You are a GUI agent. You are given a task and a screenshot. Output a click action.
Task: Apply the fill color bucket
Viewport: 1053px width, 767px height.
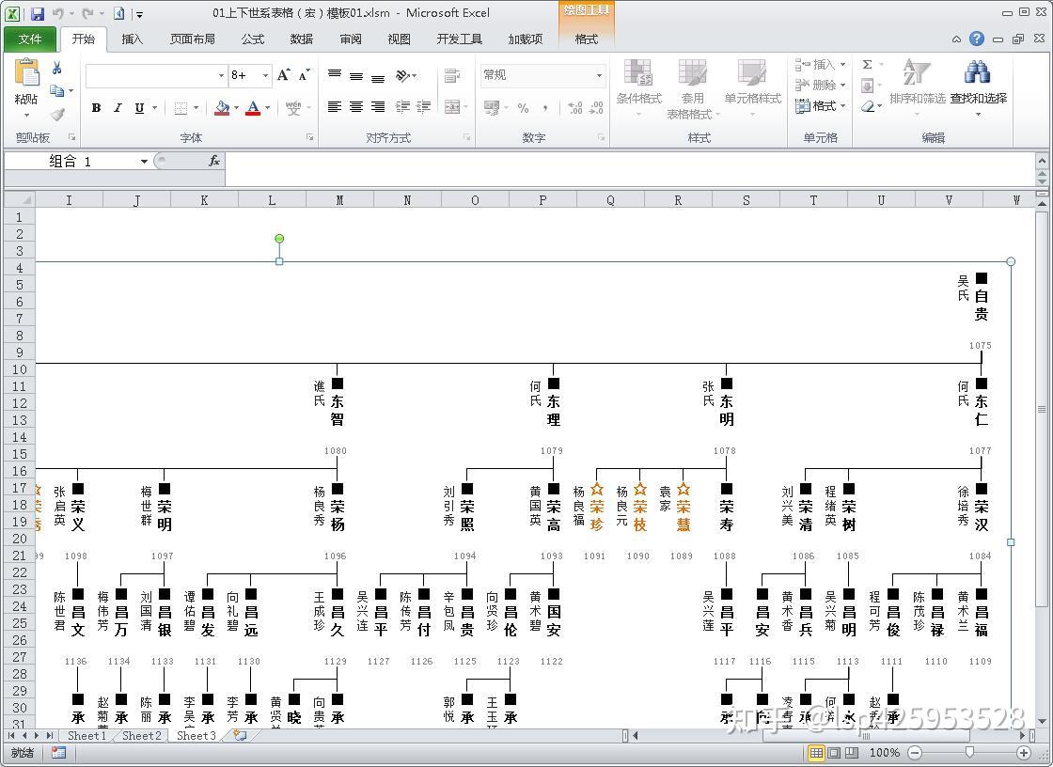tap(222, 107)
